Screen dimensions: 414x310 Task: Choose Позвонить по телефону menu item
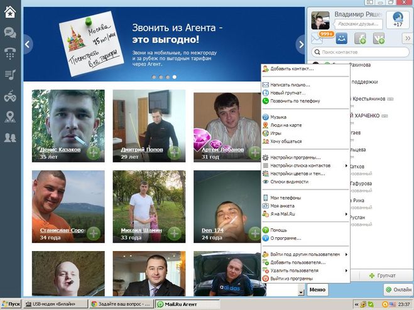tap(305, 101)
